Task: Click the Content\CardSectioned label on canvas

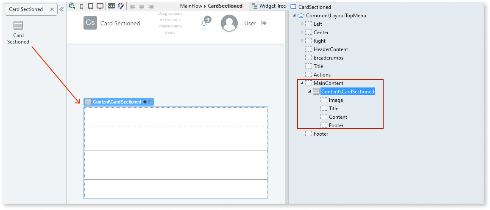Action: 117,102
